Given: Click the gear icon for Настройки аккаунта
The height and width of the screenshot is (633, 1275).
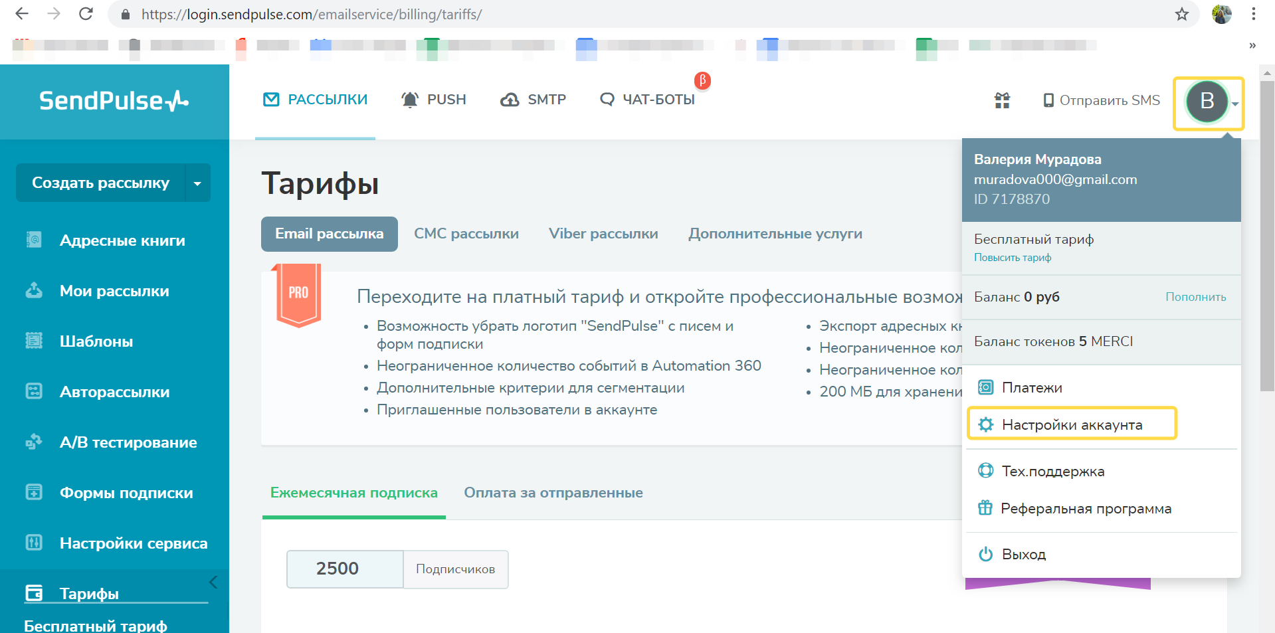Looking at the screenshot, I should 986,424.
